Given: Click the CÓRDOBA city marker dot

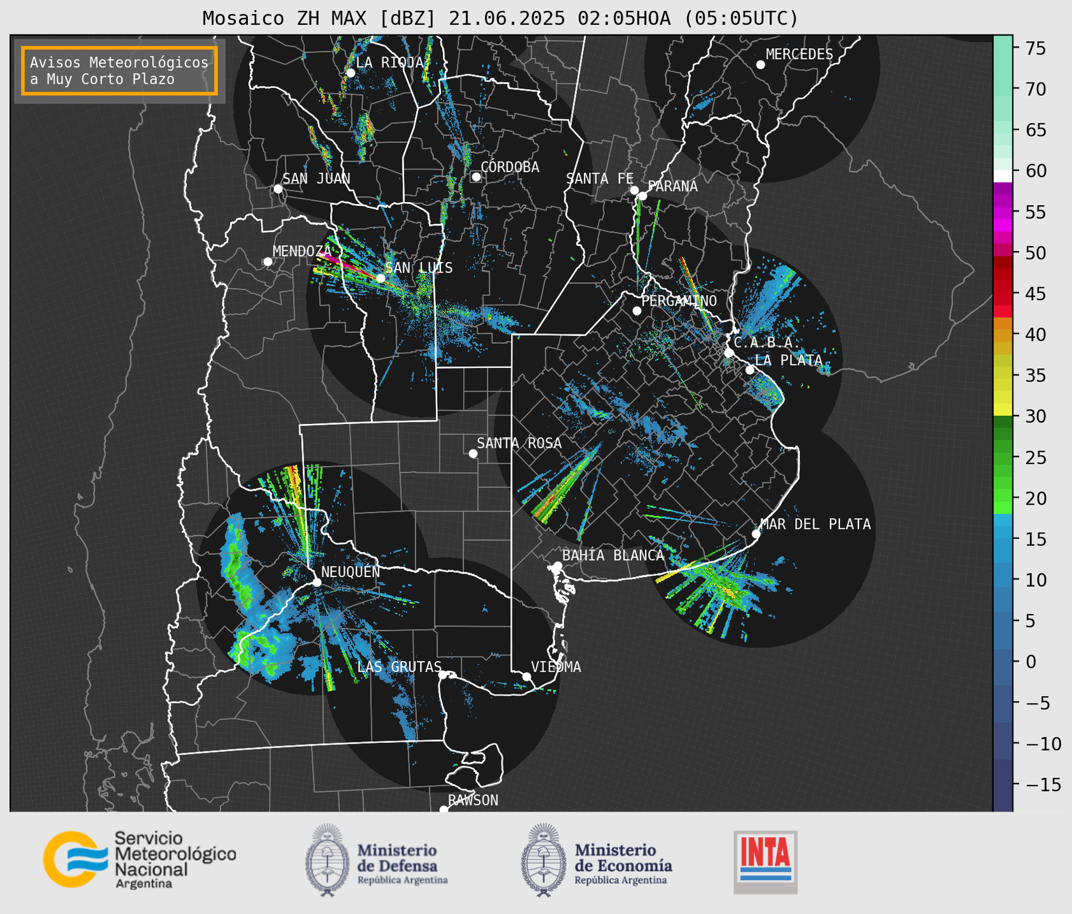Looking at the screenshot, I should [476, 177].
